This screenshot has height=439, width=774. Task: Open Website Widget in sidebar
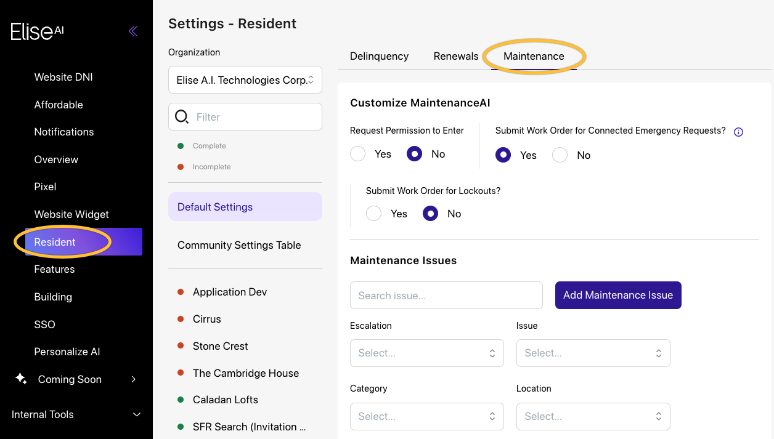71,214
